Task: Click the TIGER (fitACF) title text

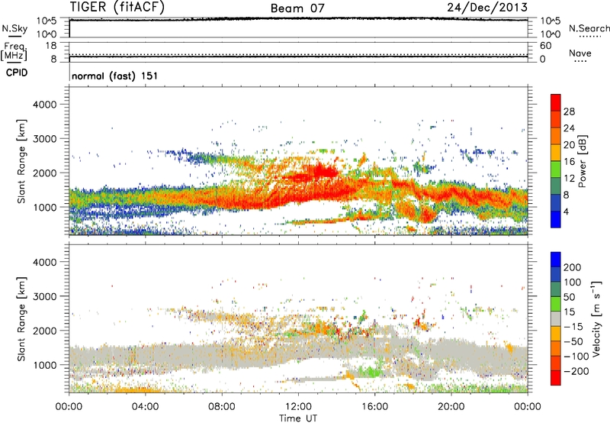Action: click(117, 8)
